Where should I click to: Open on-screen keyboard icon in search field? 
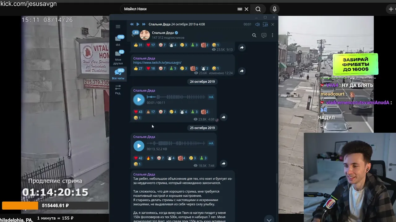(x=240, y=9)
